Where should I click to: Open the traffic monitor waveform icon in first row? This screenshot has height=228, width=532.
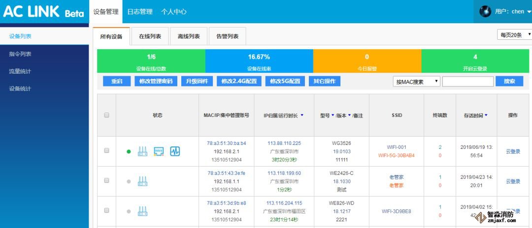pyautogui.click(x=175, y=151)
